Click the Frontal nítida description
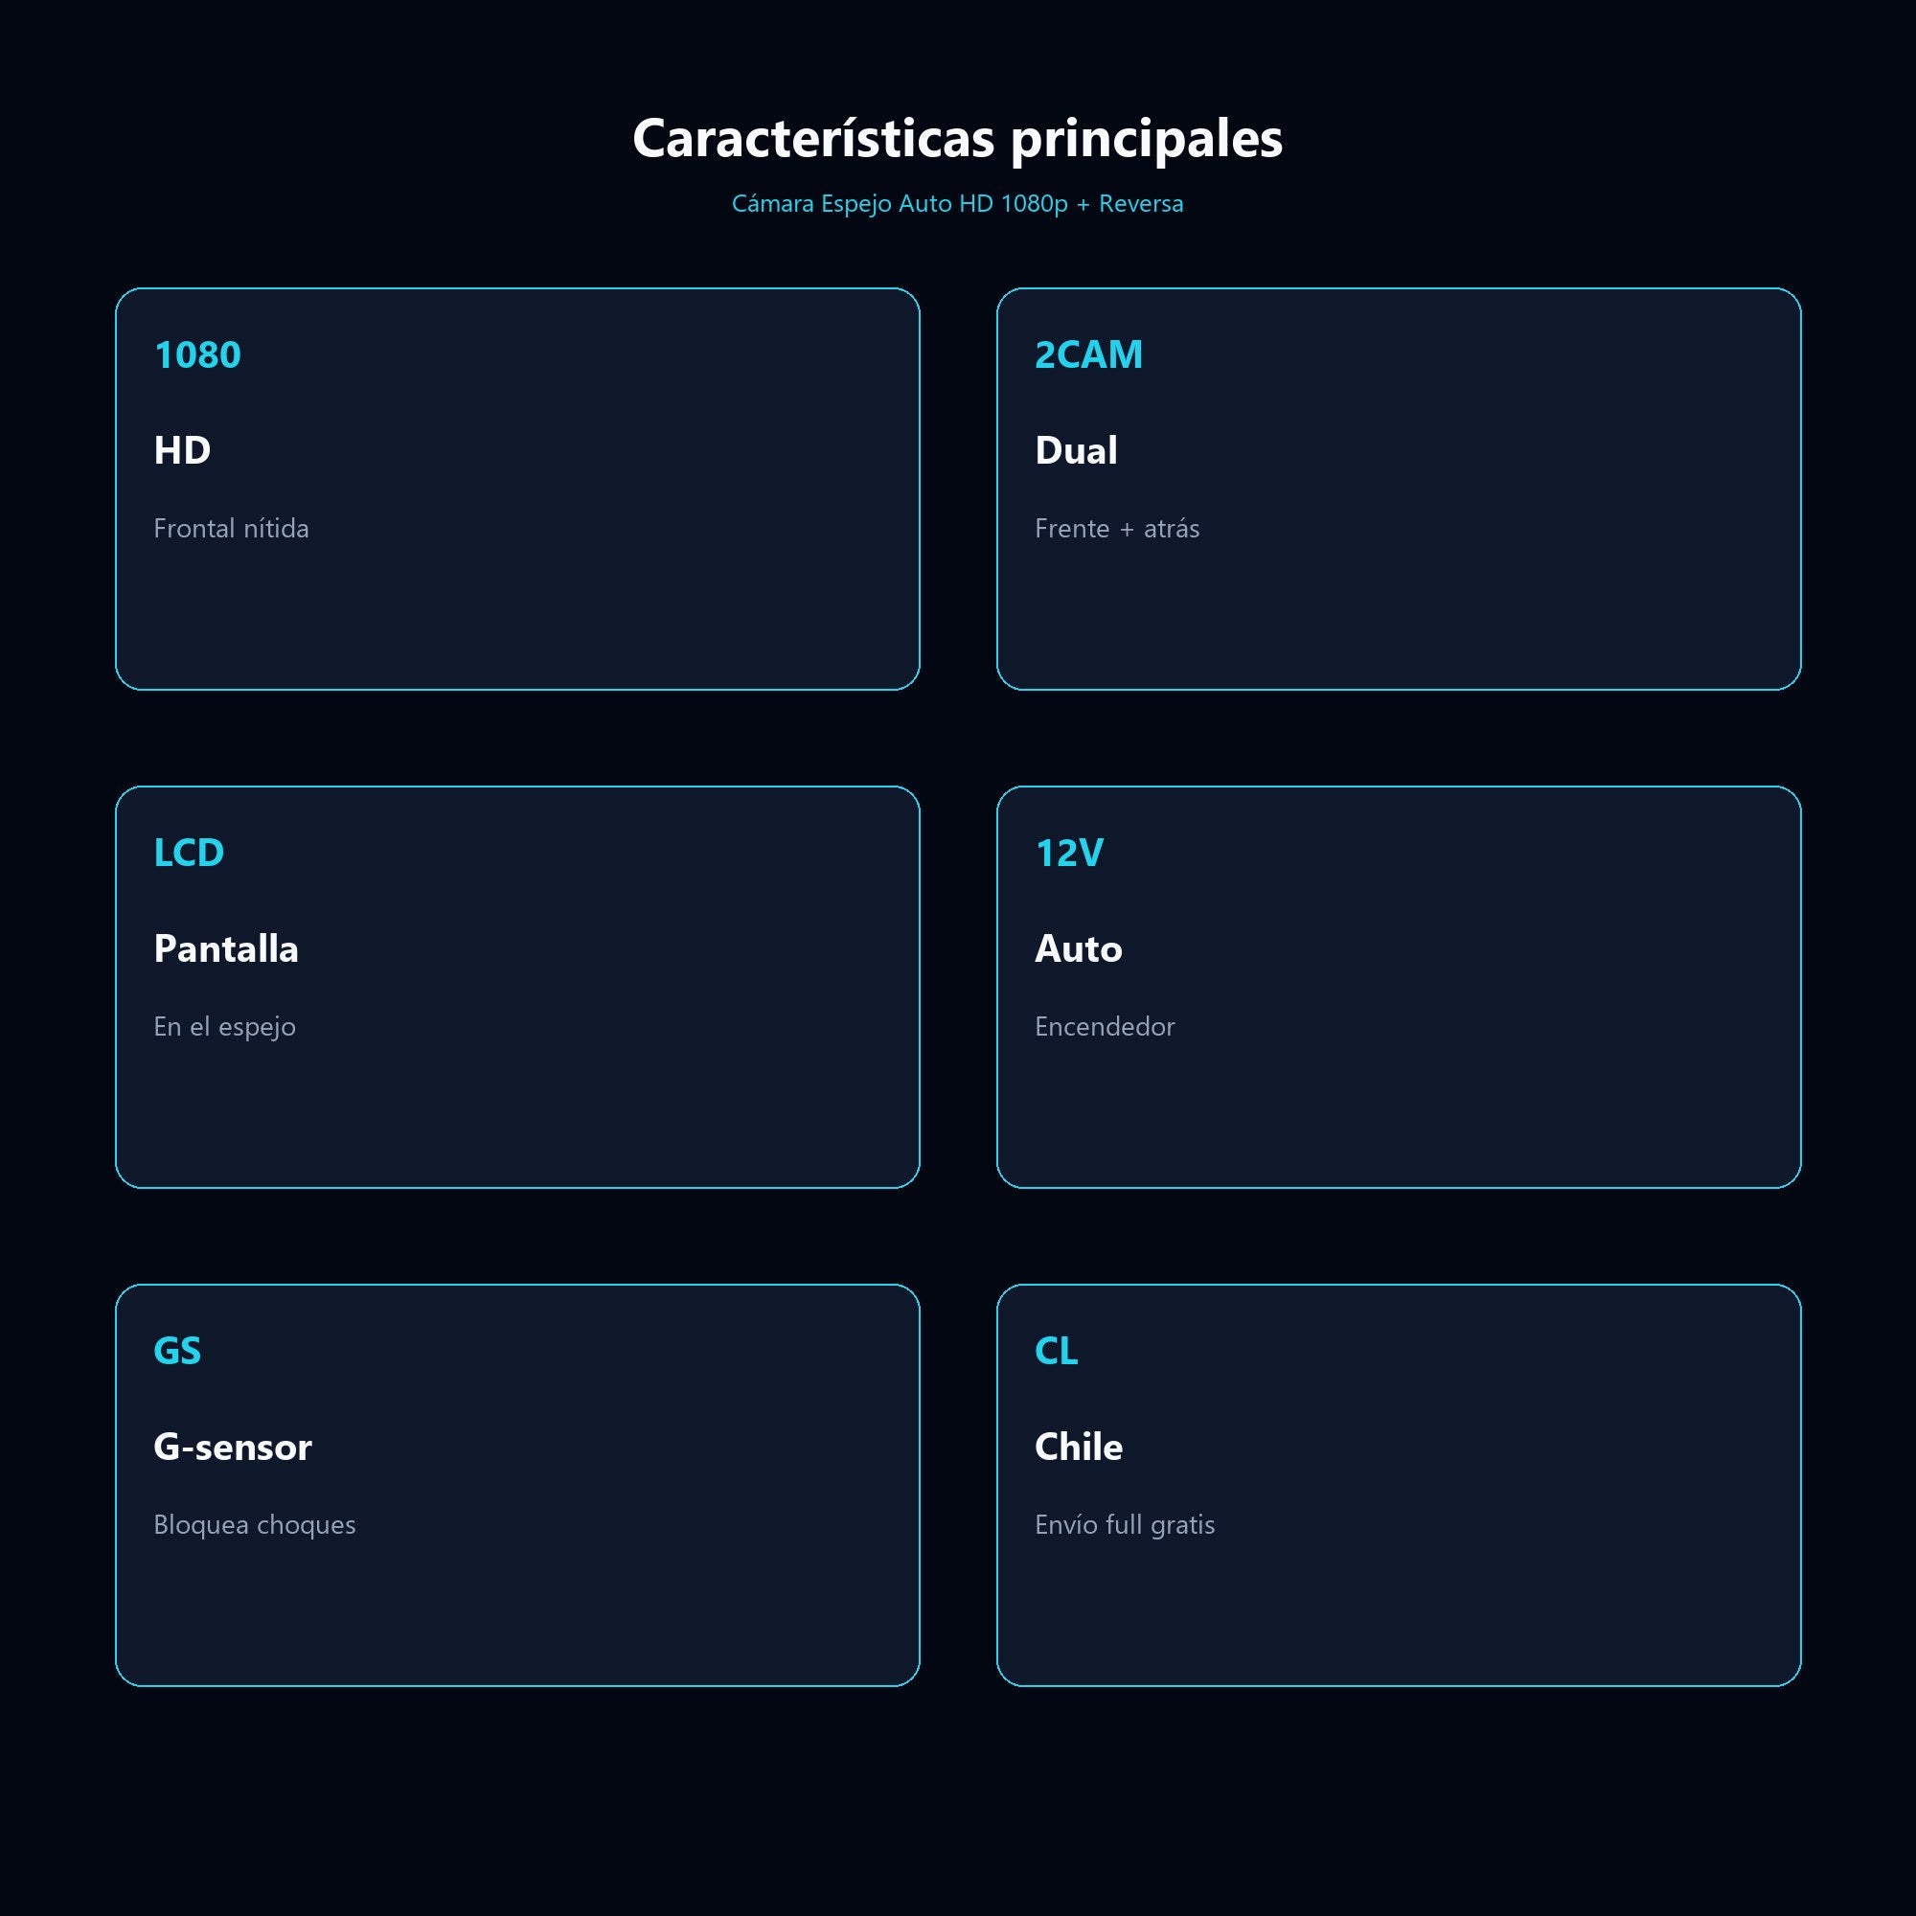The height and width of the screenshot is (1916, 1916). 231,529
